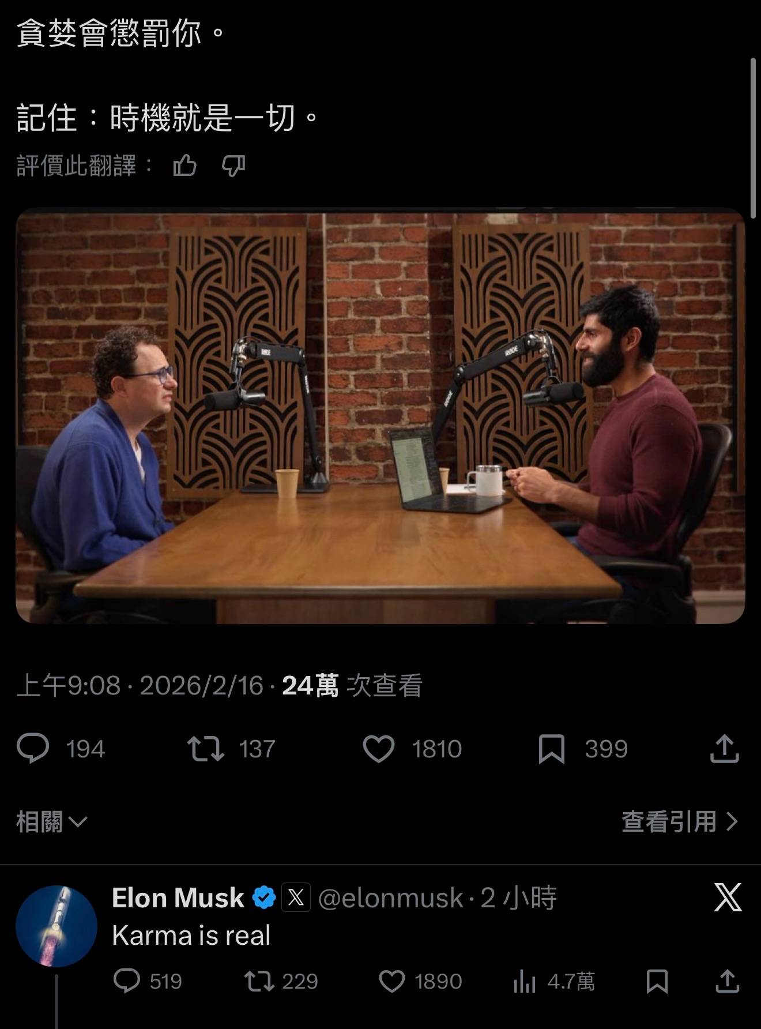
Task: Open 查看引用 quotes link
Action: 680,821
